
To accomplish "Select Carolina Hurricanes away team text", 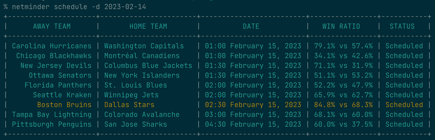I will [52, 46].
